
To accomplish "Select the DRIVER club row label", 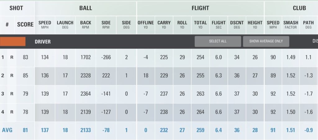I will pos(43,42).
